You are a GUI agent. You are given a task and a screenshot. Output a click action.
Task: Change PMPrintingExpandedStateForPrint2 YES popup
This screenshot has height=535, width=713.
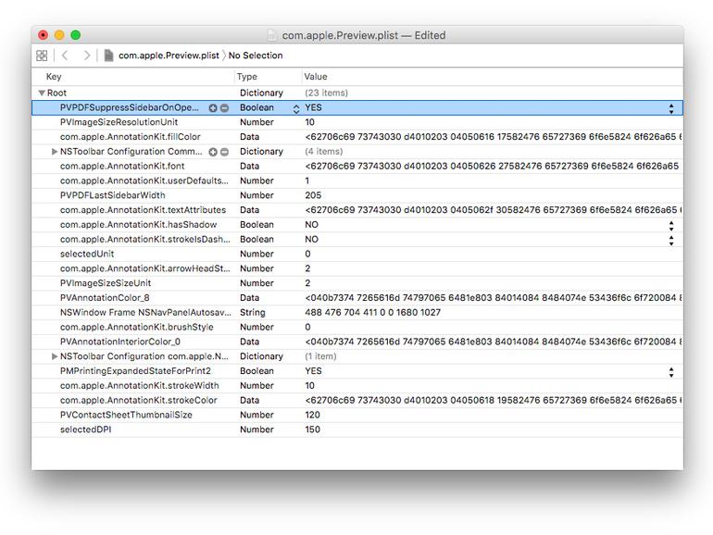pos(671,372)
